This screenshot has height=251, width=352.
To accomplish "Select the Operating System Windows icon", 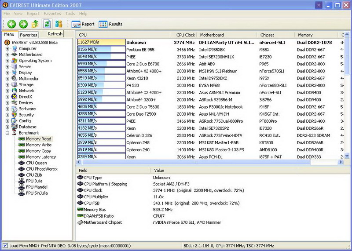I will click(15, 61).
